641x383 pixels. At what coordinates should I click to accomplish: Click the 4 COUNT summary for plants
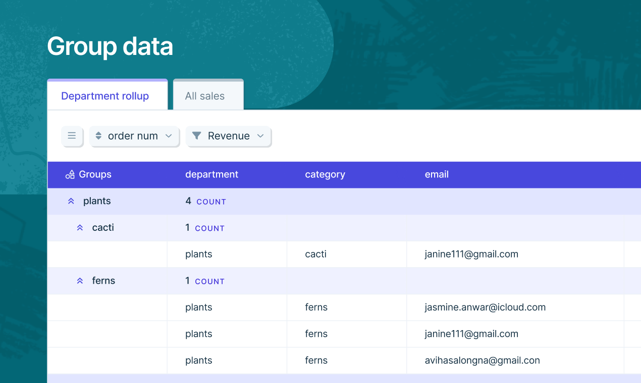point(205,201)
